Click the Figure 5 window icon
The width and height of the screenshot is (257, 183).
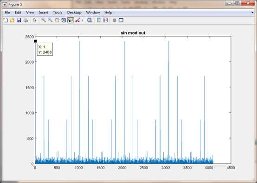[x=5, y=5]
